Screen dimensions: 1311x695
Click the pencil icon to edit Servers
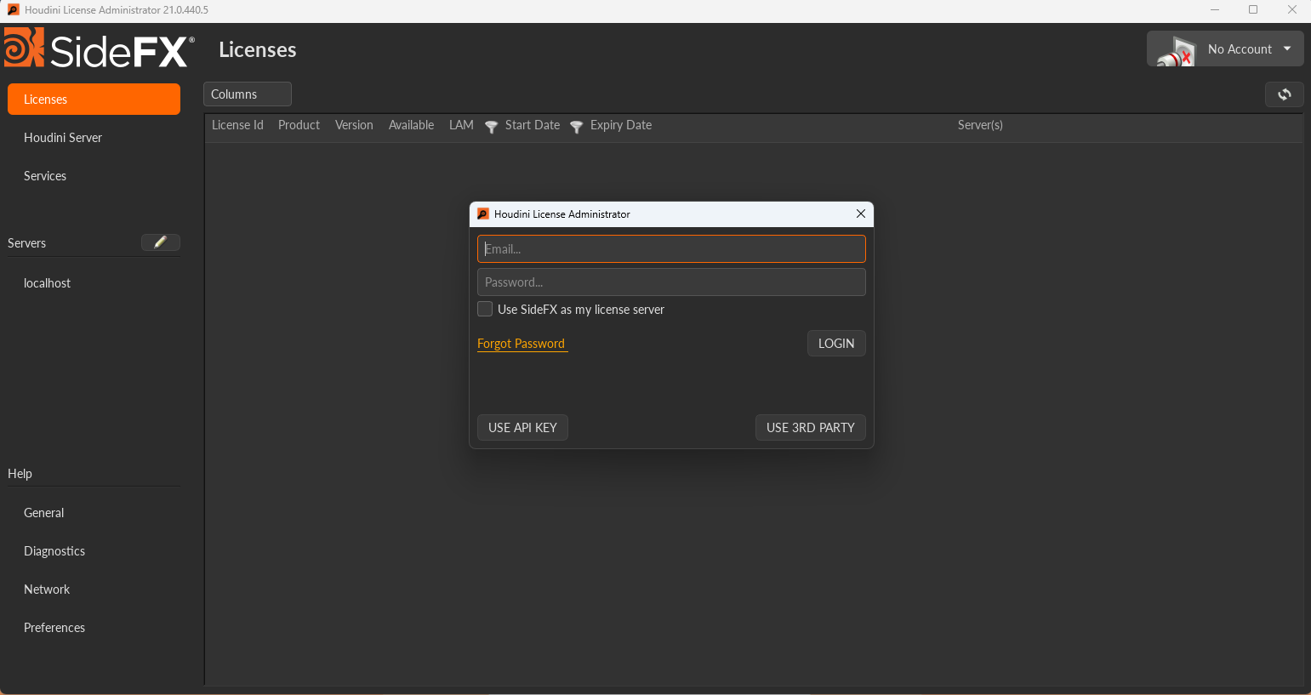pyautogui.click(x=160, y=242)
